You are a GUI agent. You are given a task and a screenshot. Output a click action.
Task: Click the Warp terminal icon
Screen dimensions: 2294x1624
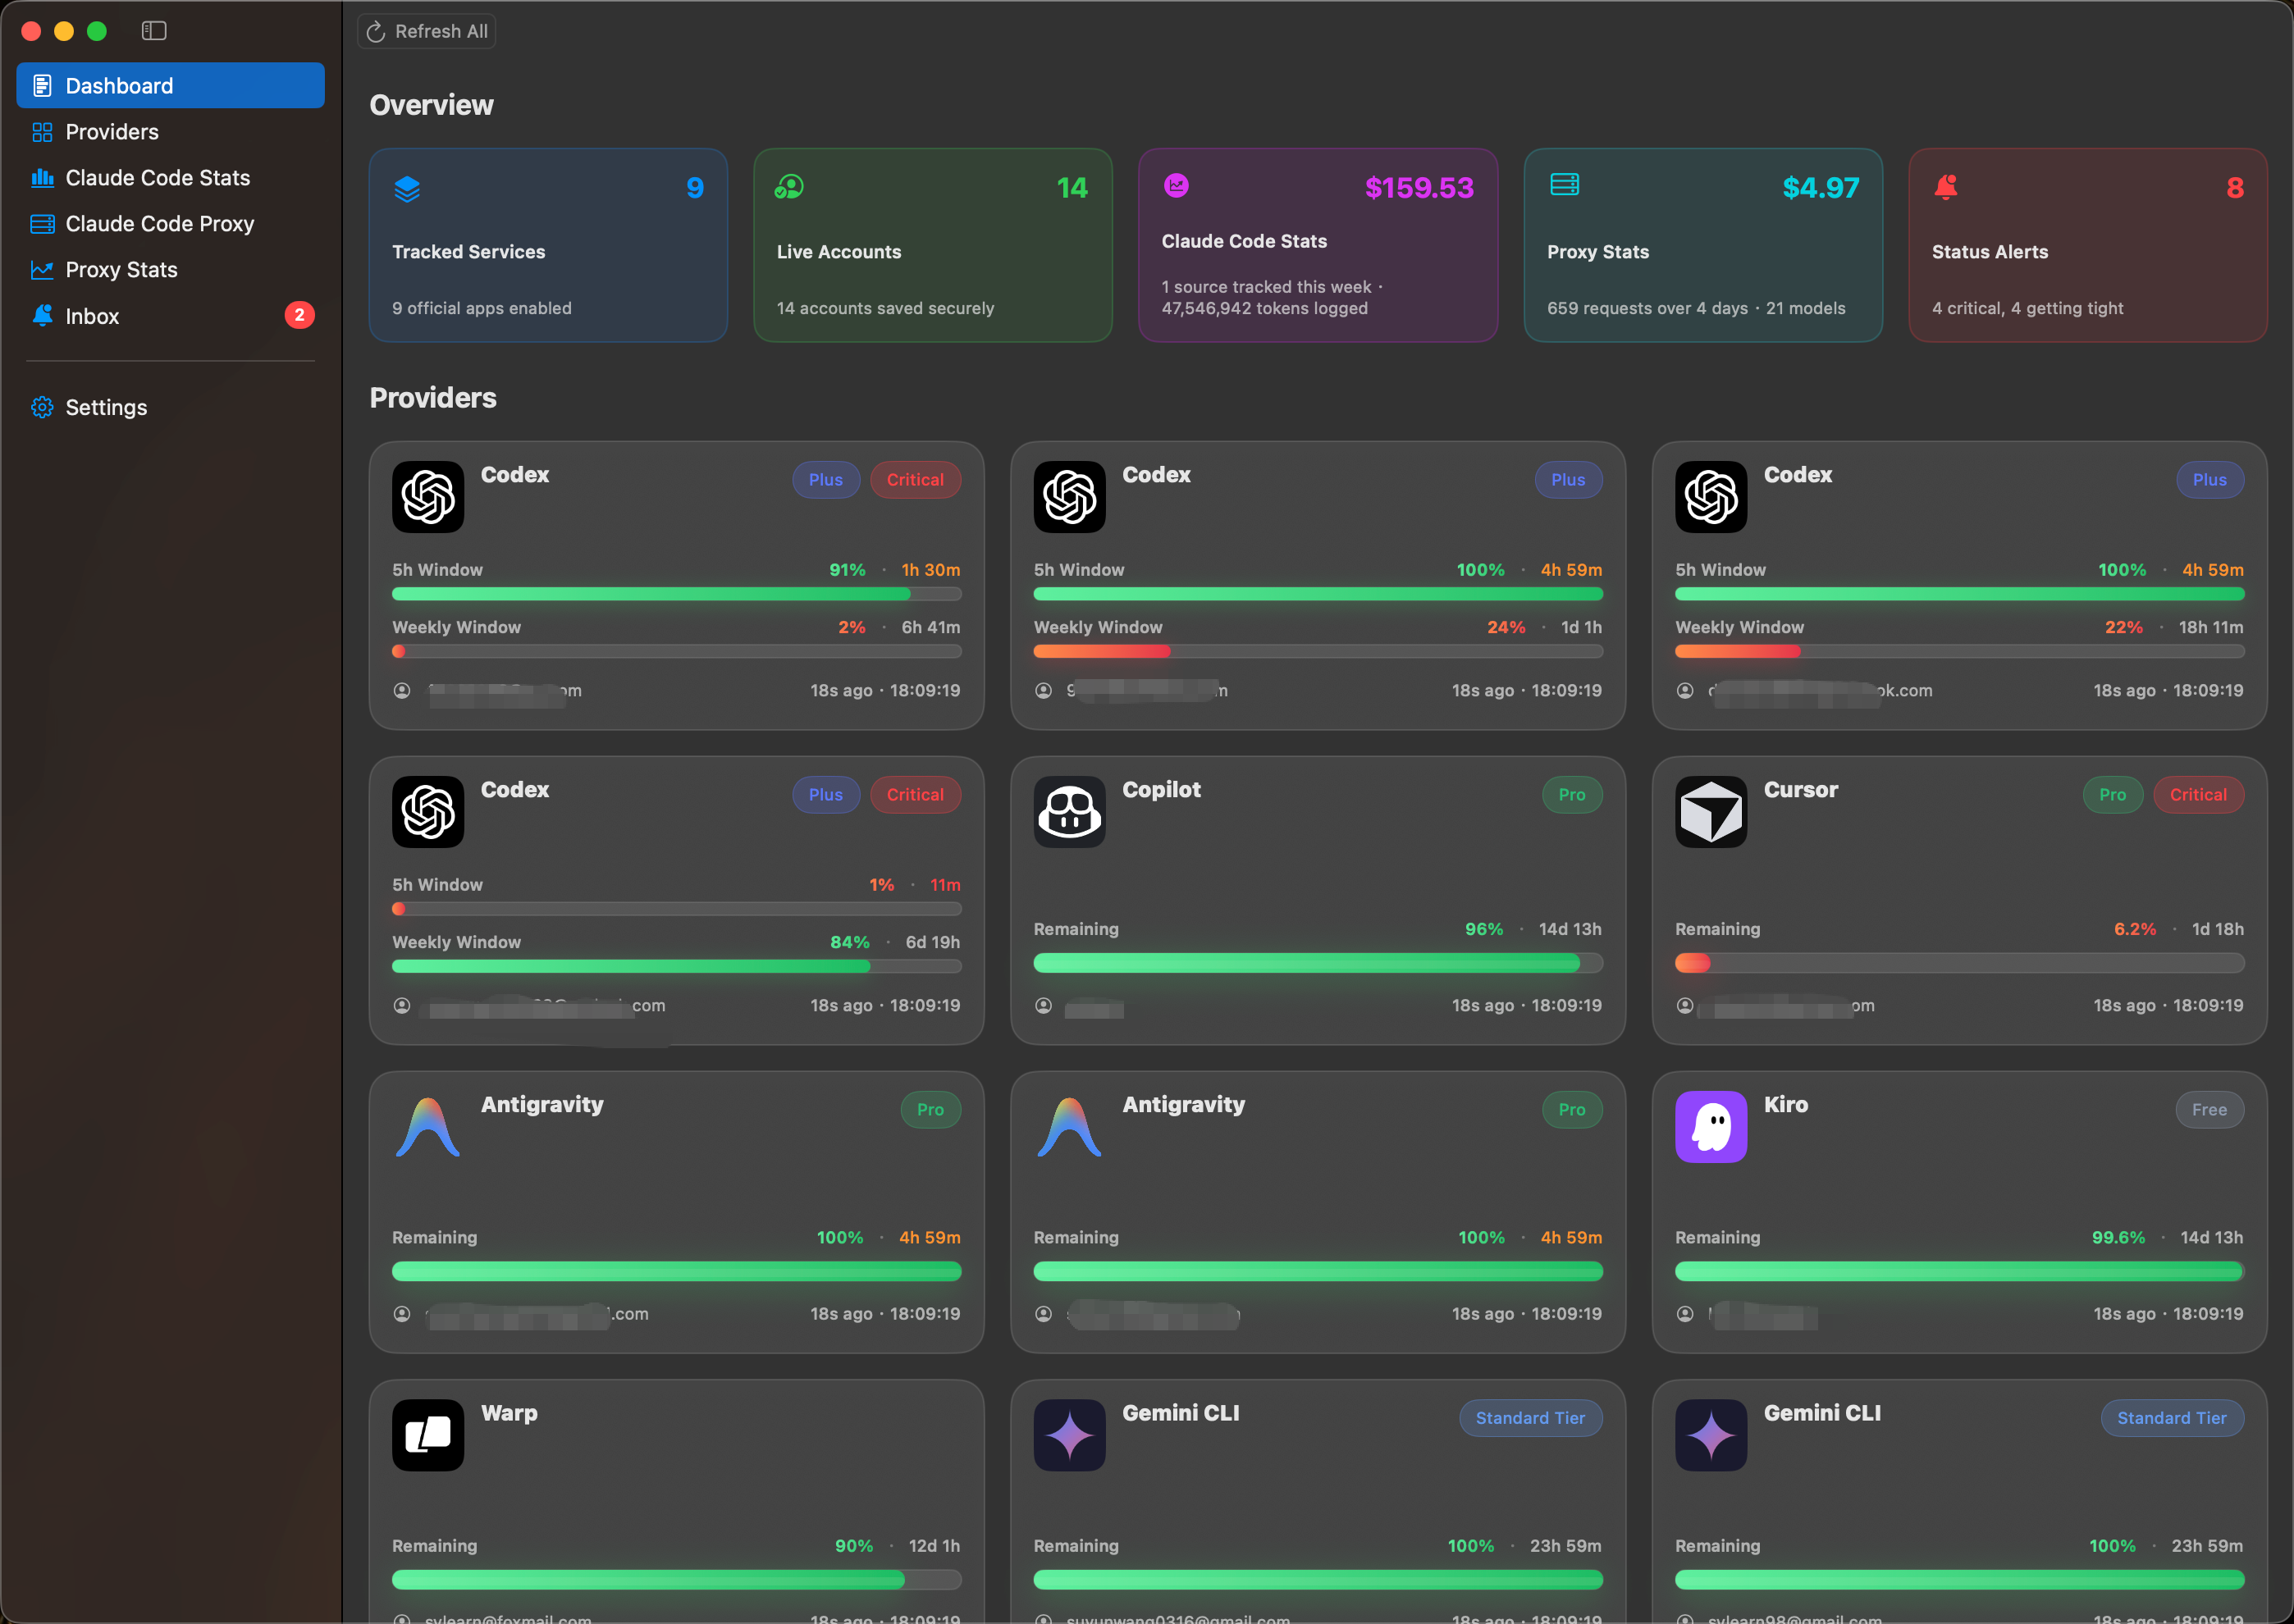click(x=427, y=1435)
